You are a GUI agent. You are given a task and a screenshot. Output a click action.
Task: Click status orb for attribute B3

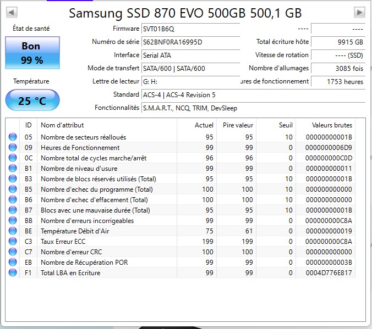[13, 179]
